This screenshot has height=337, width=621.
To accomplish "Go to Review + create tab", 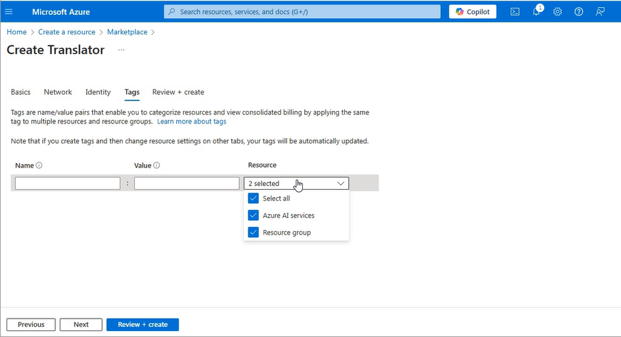I will point(178,92).
